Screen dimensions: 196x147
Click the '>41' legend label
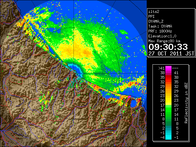pyautogui.click(x=161, y=68)
